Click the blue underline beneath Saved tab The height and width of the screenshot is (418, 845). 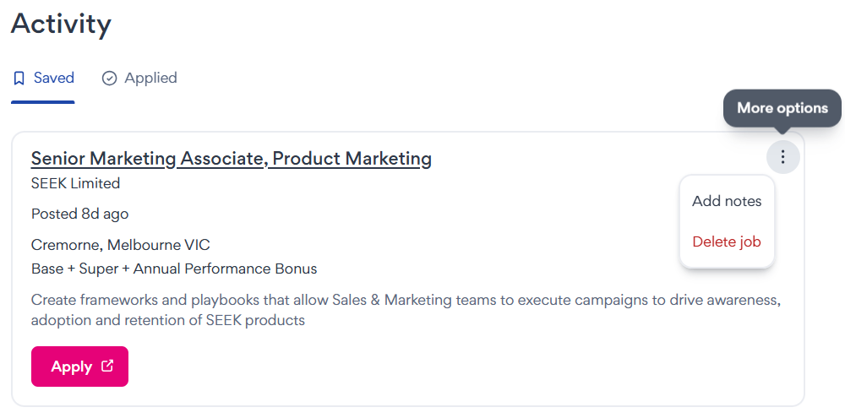(x=43, y=102)
